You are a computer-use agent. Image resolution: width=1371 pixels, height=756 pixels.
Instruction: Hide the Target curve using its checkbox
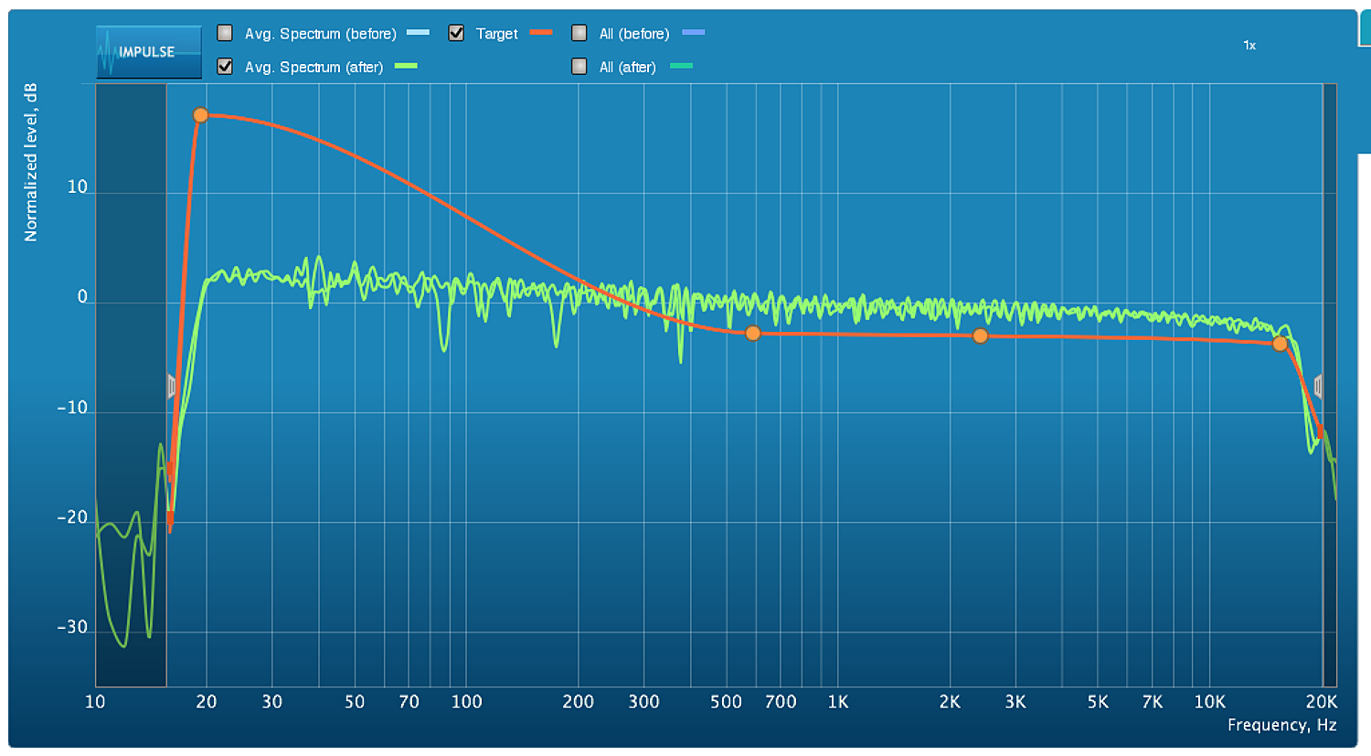pyautogui.click(x=456, y=33)
